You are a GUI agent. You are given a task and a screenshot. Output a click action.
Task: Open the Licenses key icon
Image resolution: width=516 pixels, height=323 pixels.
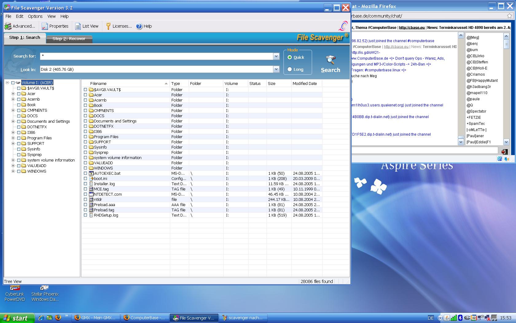pyautogui.click(x=108, y=26)
